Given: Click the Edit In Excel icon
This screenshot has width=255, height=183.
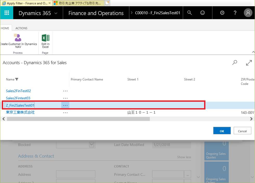Looking at the screenshot, I should [x=45, y=38].
